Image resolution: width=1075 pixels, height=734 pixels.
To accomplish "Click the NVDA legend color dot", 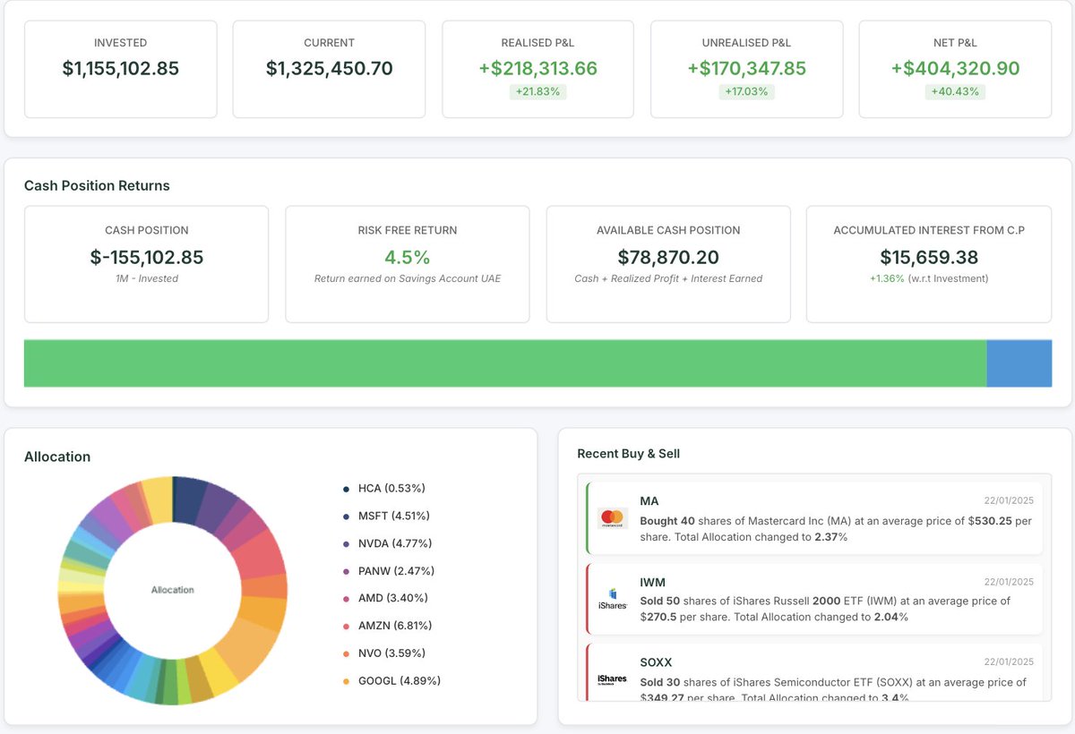I will point(346,543).
